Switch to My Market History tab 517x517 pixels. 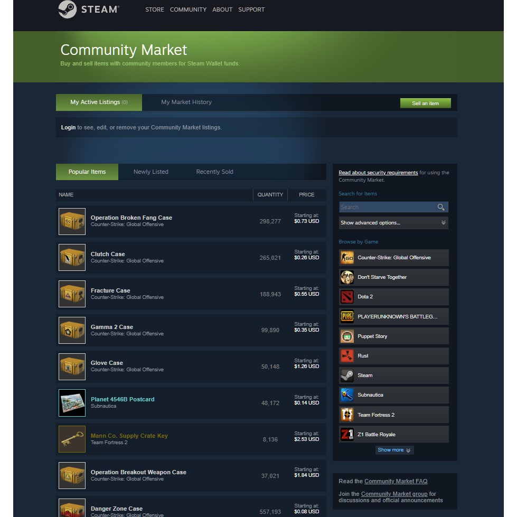pos(186,102)
